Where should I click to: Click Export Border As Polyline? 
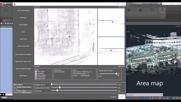(23, 54)
